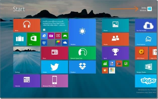The height and width of the screenshot is (99, 158).
Task: Open the Photos tile
Action: pos(115,25)
